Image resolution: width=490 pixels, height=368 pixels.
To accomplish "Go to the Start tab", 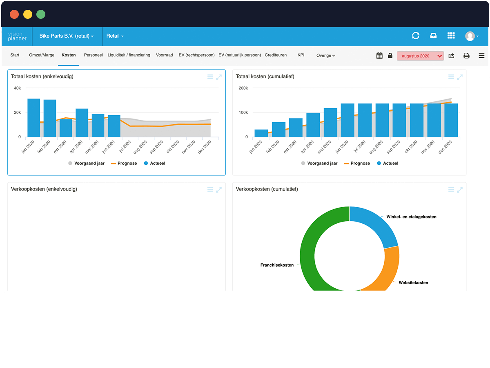I will 15,55.
